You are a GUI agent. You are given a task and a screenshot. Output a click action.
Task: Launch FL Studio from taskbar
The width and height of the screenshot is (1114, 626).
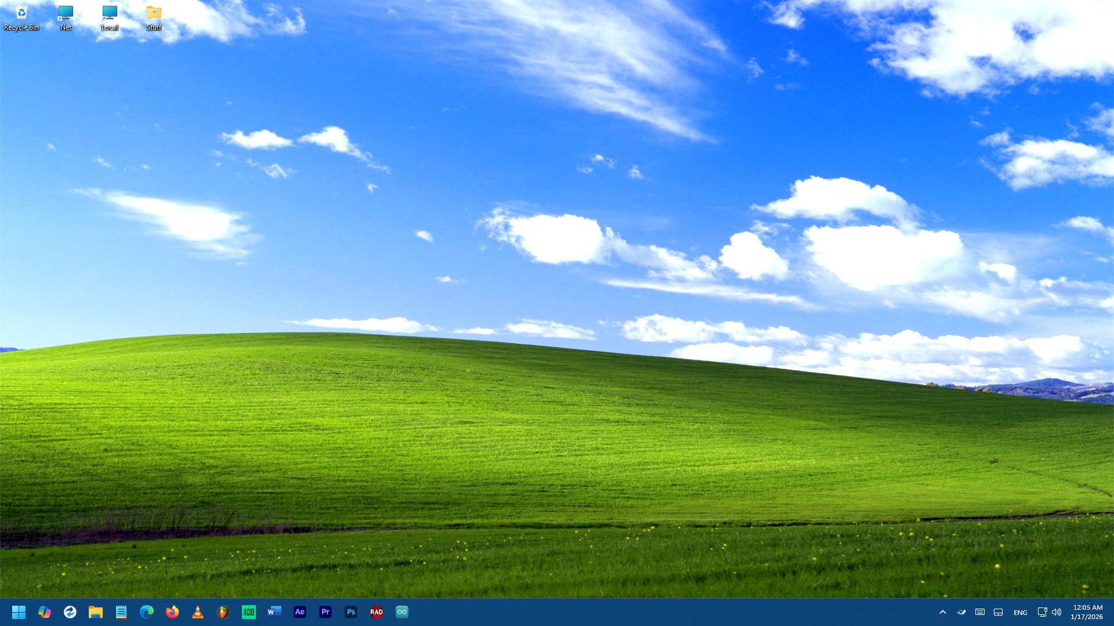[223, 612]
